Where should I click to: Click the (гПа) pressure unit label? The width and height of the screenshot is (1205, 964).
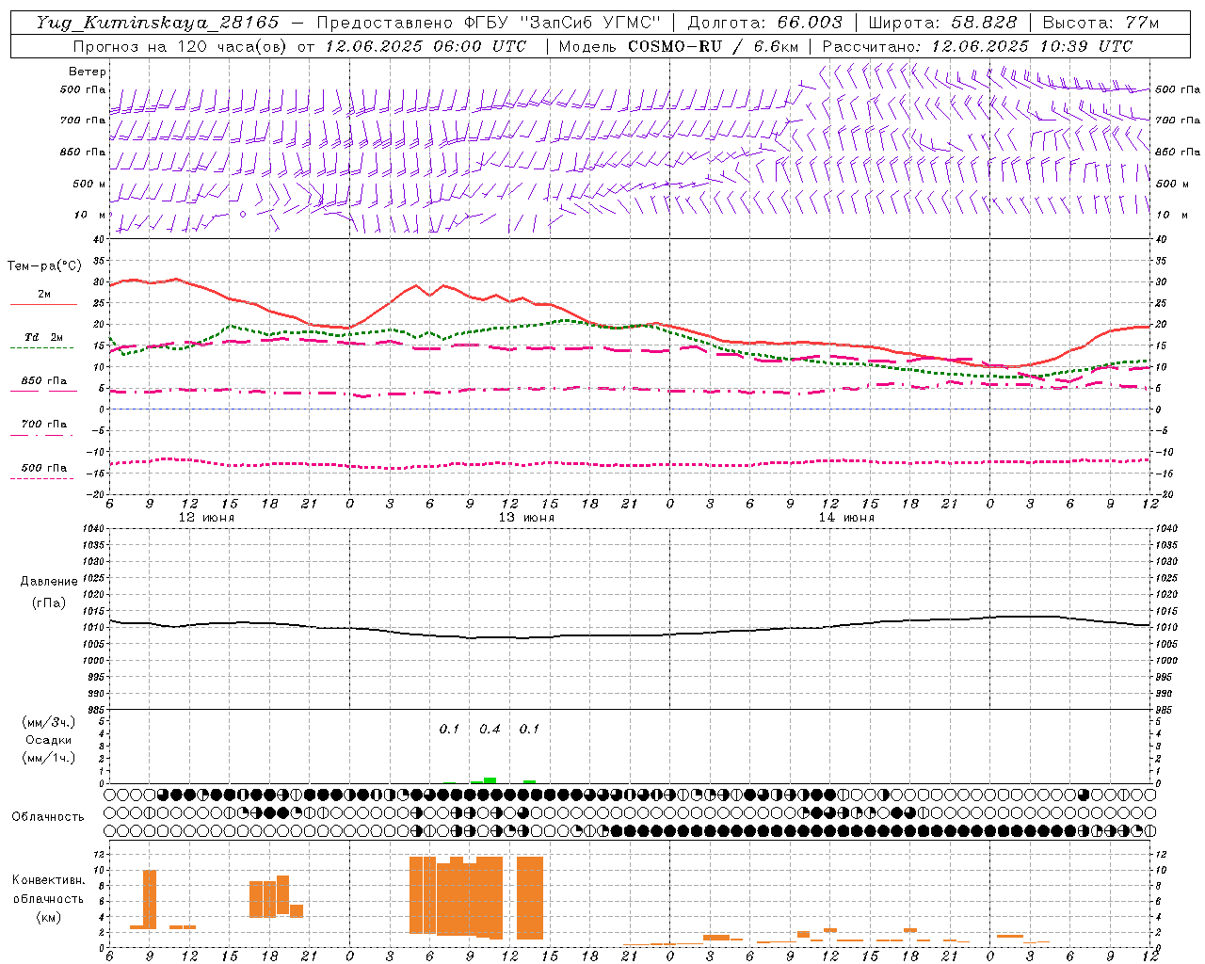(49, 603)
